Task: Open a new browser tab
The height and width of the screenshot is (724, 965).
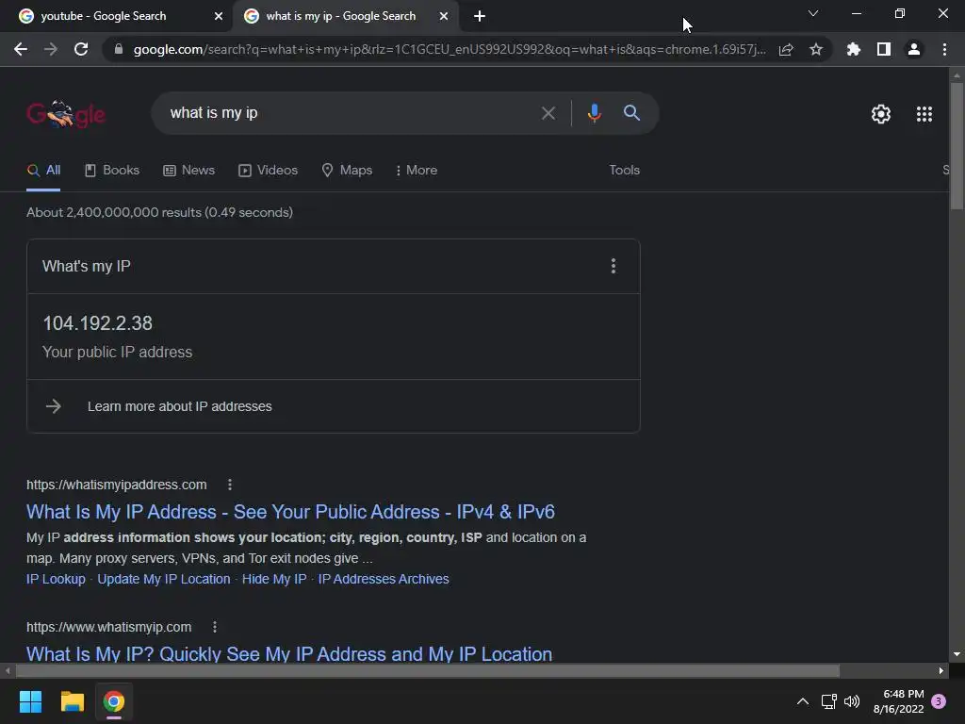Action: click(480, 17)
